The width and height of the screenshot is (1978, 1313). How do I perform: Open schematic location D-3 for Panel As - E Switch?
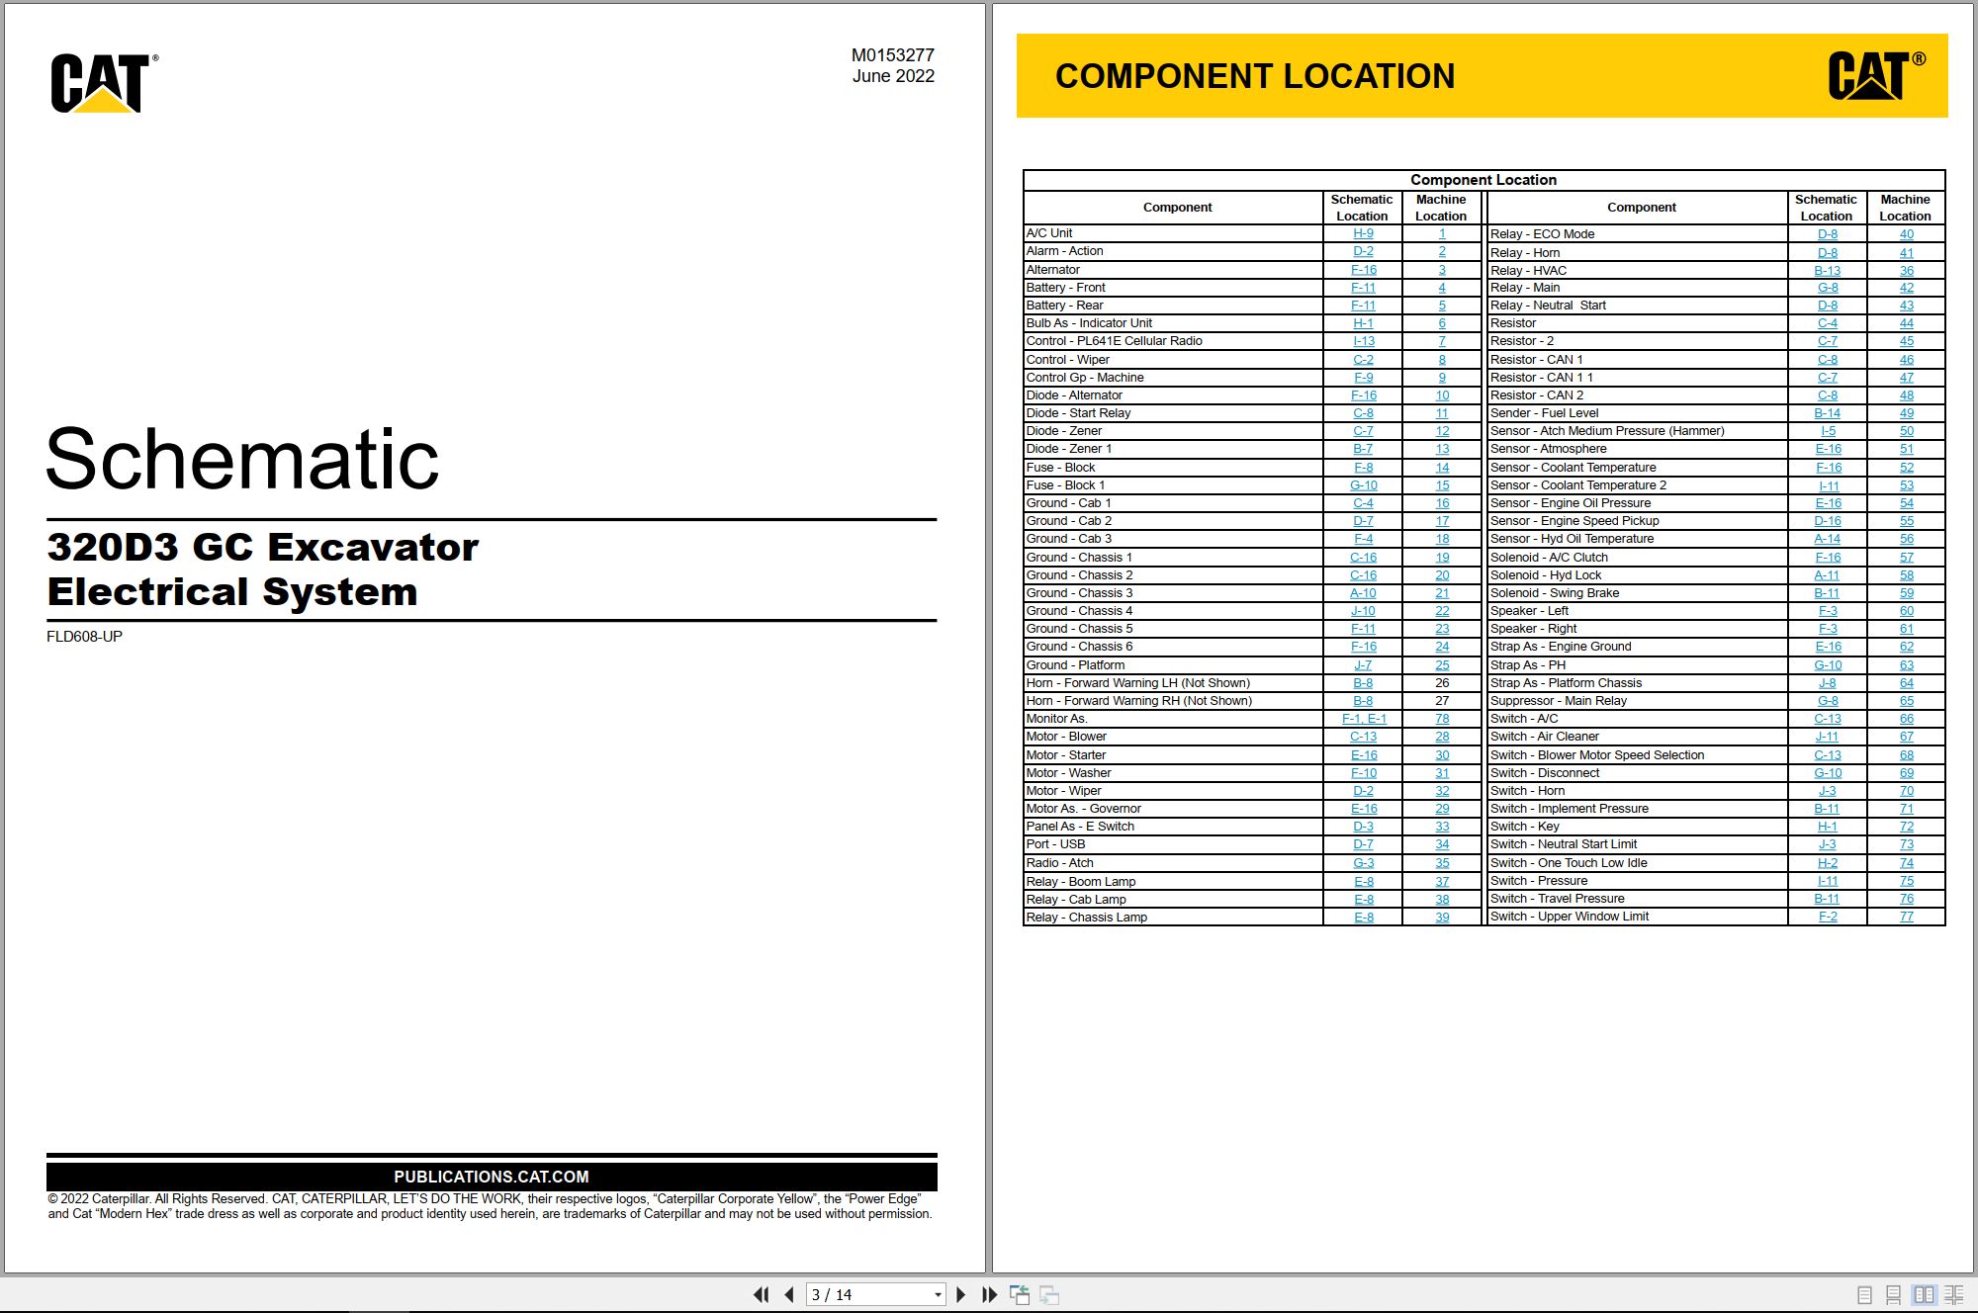tap(1363, 827)
